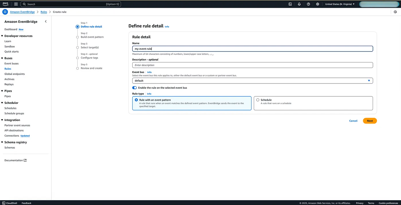
Task: Open Info link beside Event bus
Action: tap(149, 72)
